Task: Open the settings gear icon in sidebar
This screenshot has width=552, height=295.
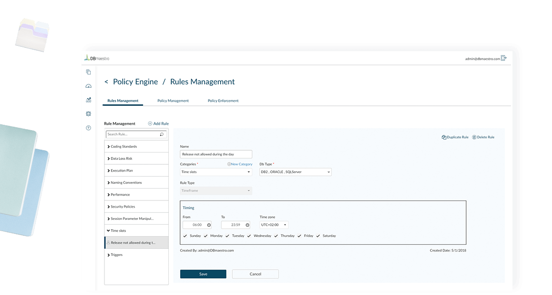Action: (x=88, y=114)
